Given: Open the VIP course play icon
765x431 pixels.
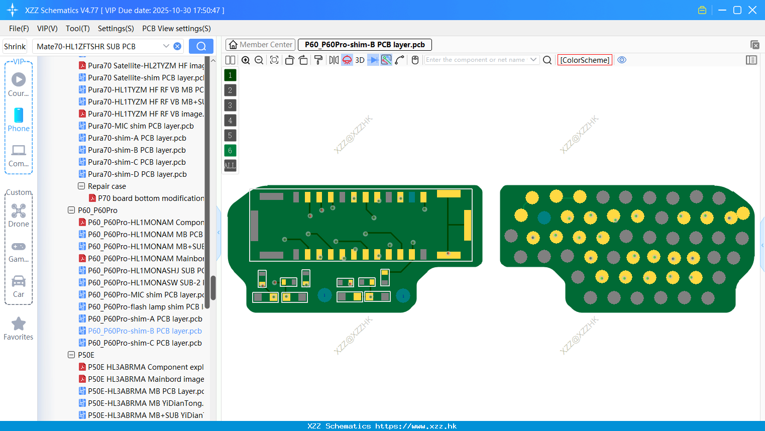Looking at the screenshot, I should [19, 84].
